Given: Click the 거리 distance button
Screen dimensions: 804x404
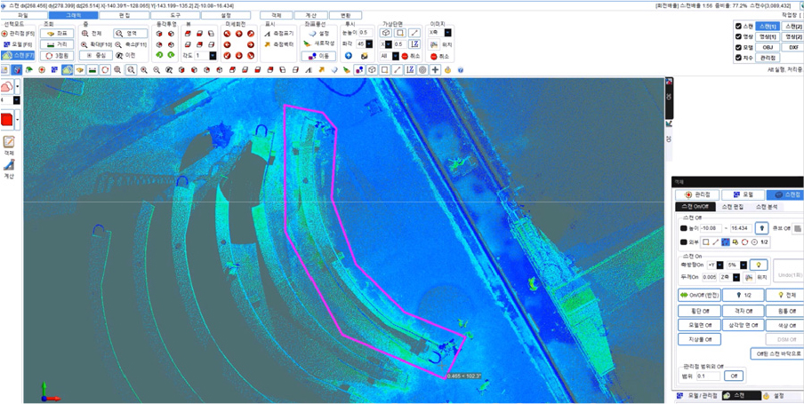Looking at the screenshot, I should pos(57,44).
